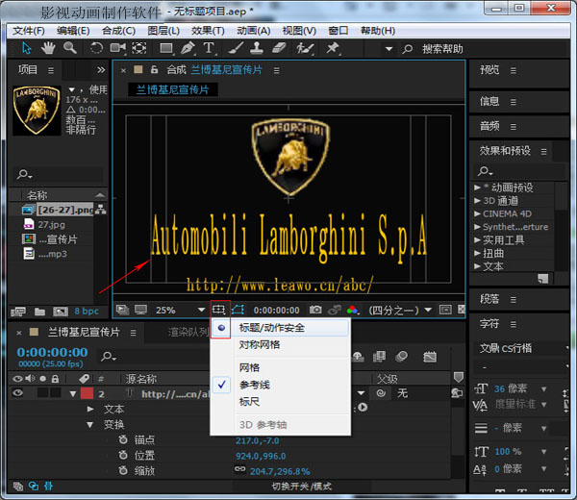Open the 文件(F) menu
This screenshot has height=500, width=577.
[28, 31]
